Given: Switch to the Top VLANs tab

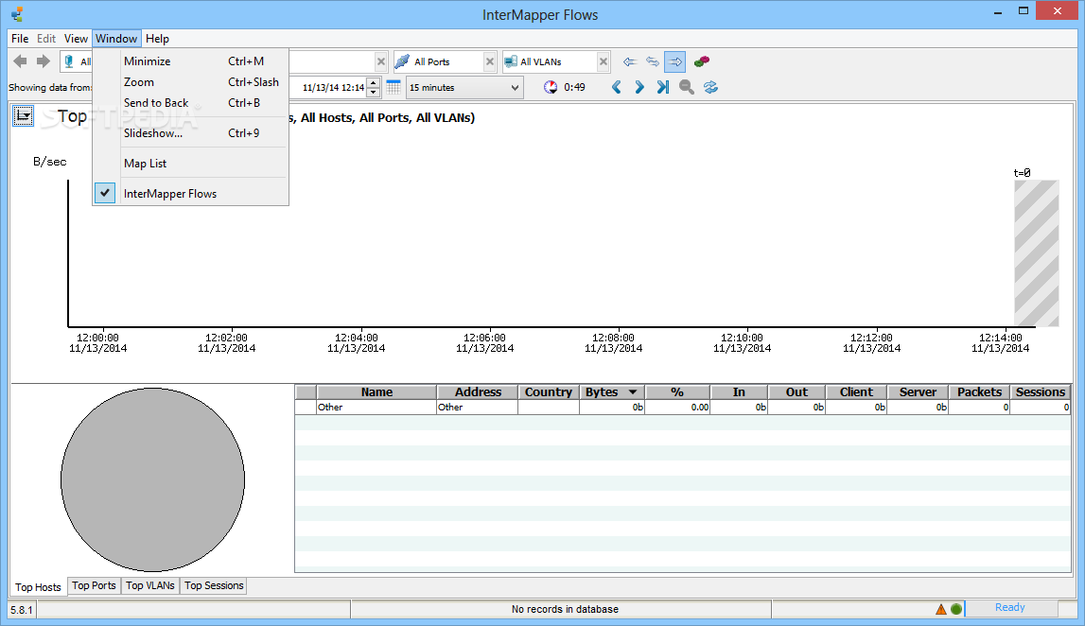Looking at the screenshot, I should [x=150, y=585].
